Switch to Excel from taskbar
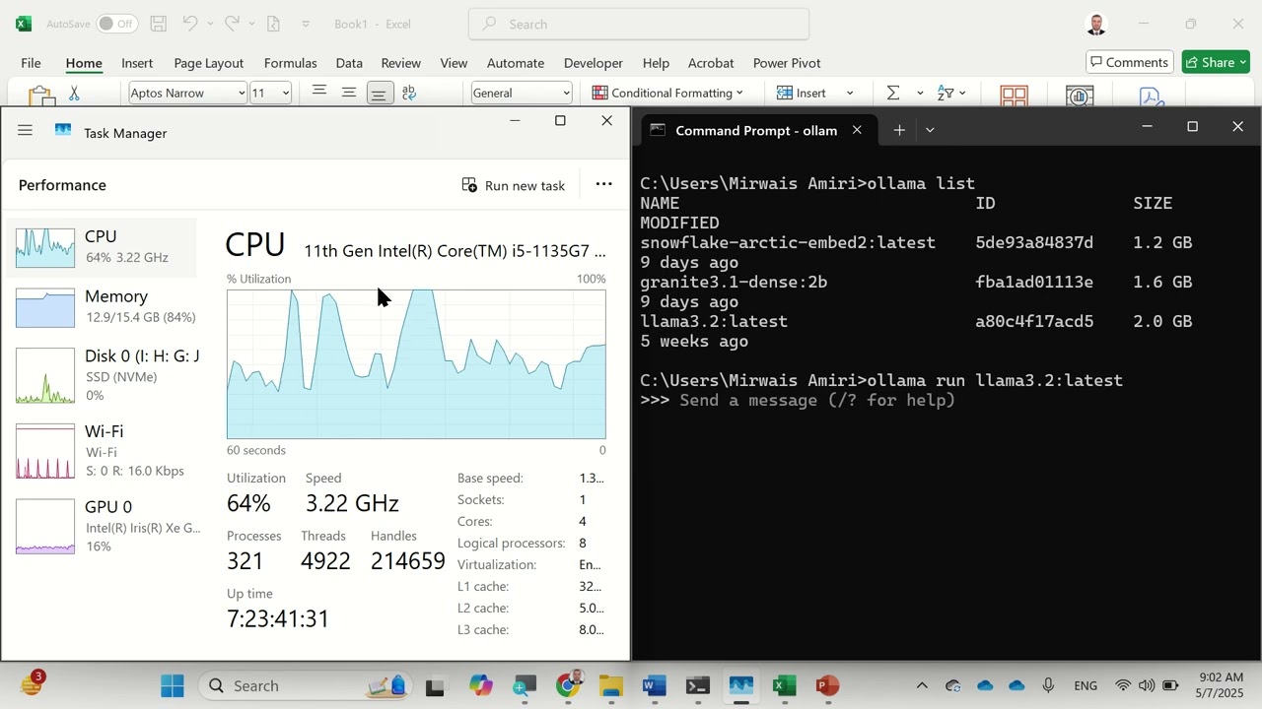 pos(785,685)
